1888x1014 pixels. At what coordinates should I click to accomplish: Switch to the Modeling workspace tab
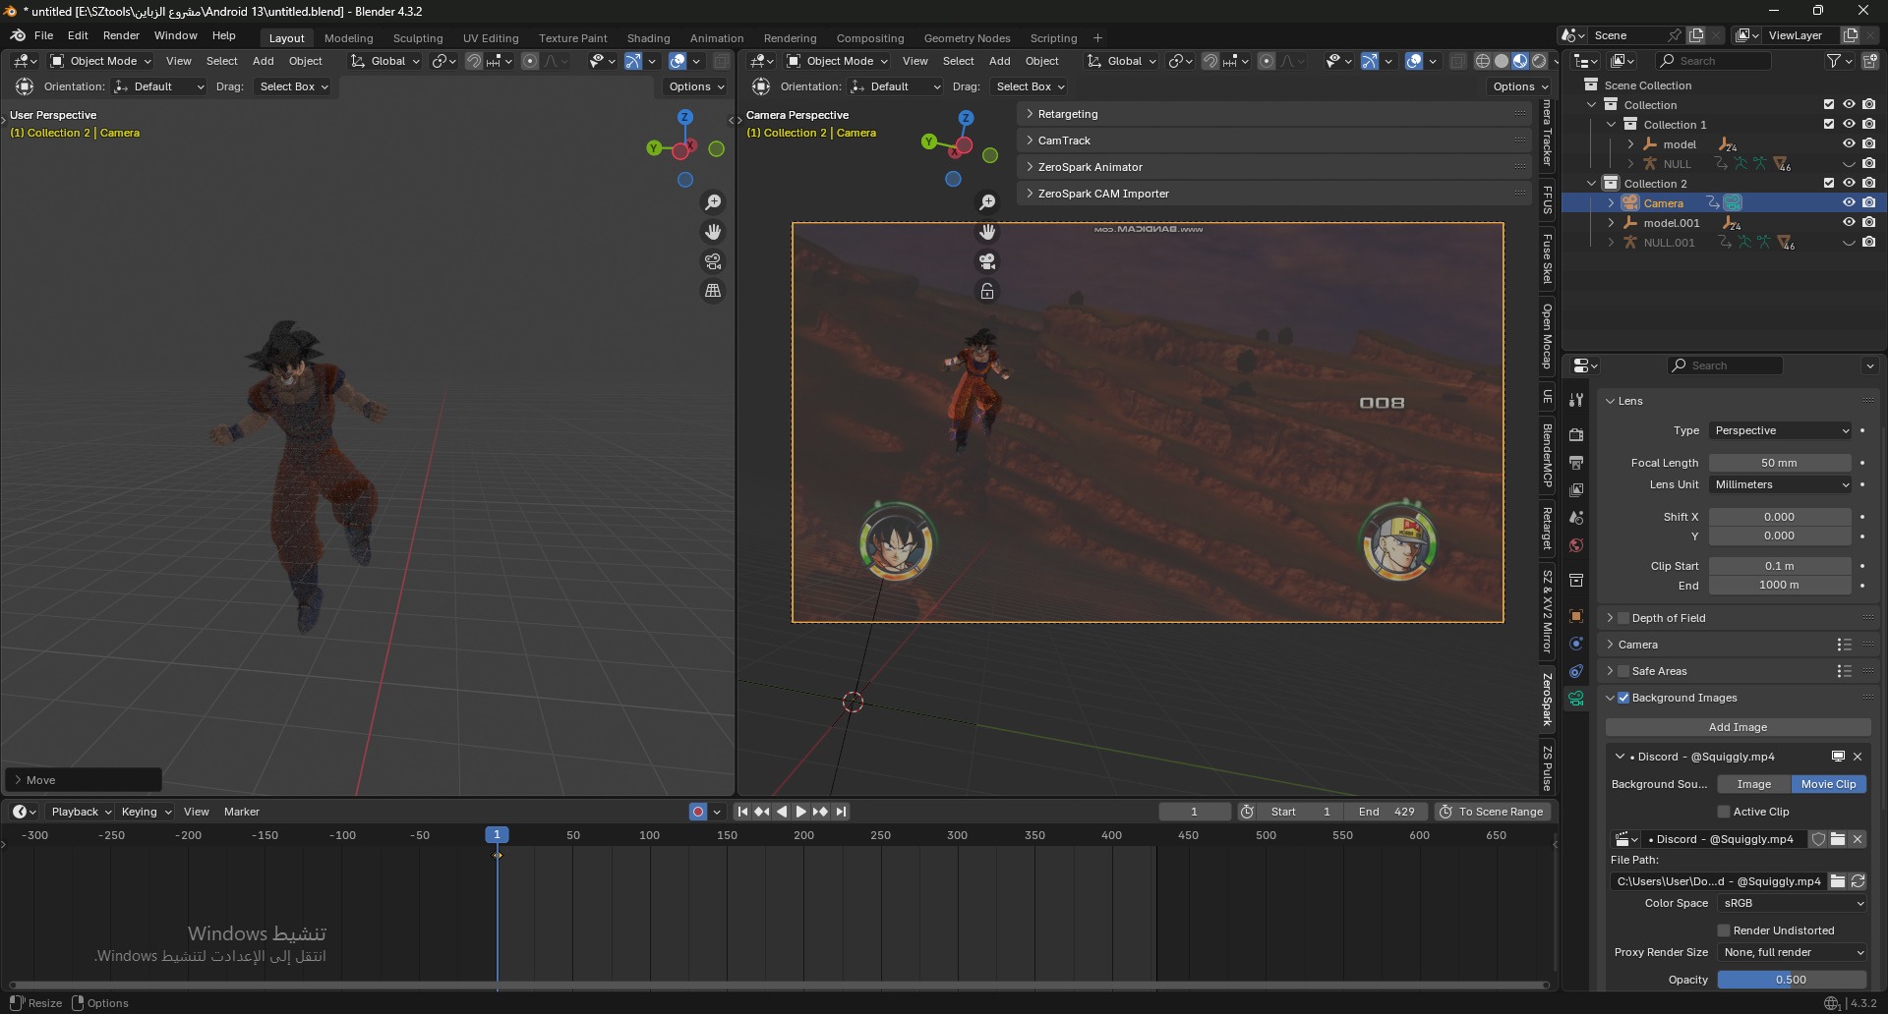point(349,38)
